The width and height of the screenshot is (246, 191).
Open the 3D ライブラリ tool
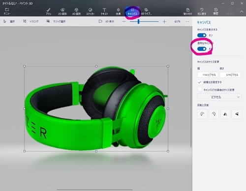click(x=146, y=12)
